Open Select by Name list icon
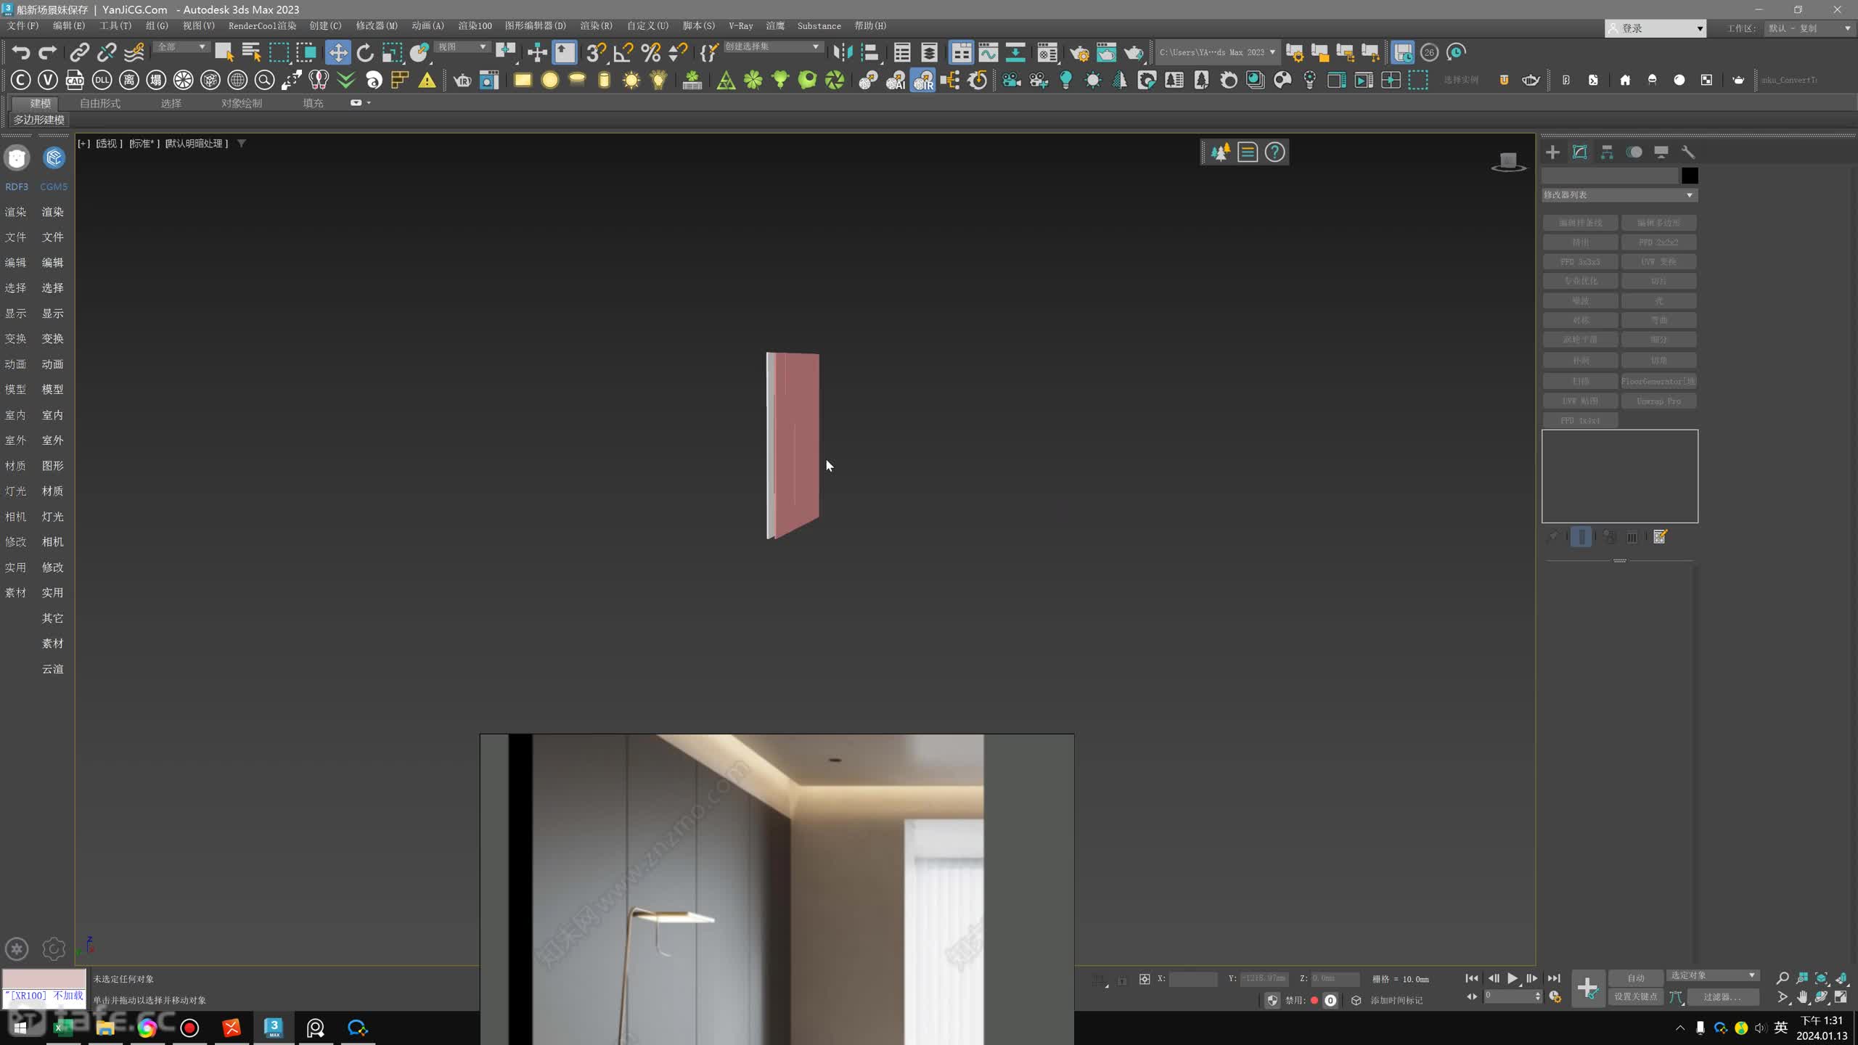Viewport: 1858px width, 1045px height. (x=251, y=52)
